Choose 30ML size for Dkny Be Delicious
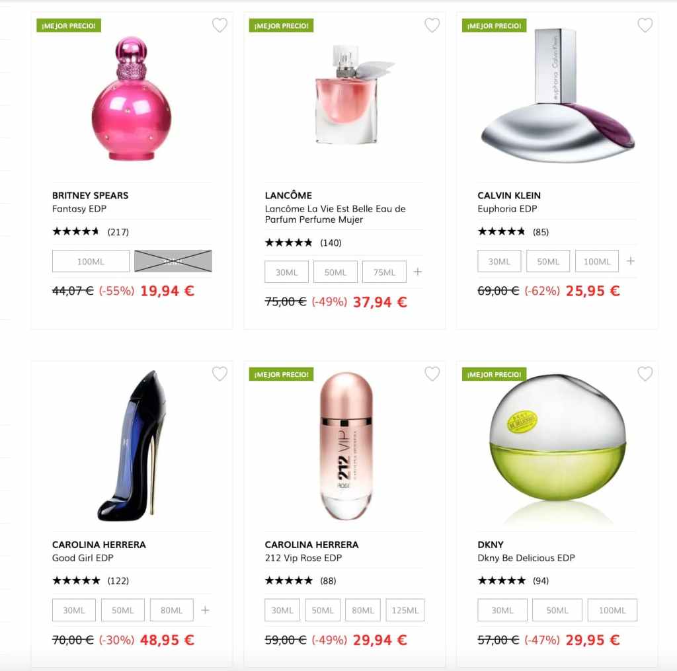The height and width of the screenshot is (671, 677). pos(502,610)
